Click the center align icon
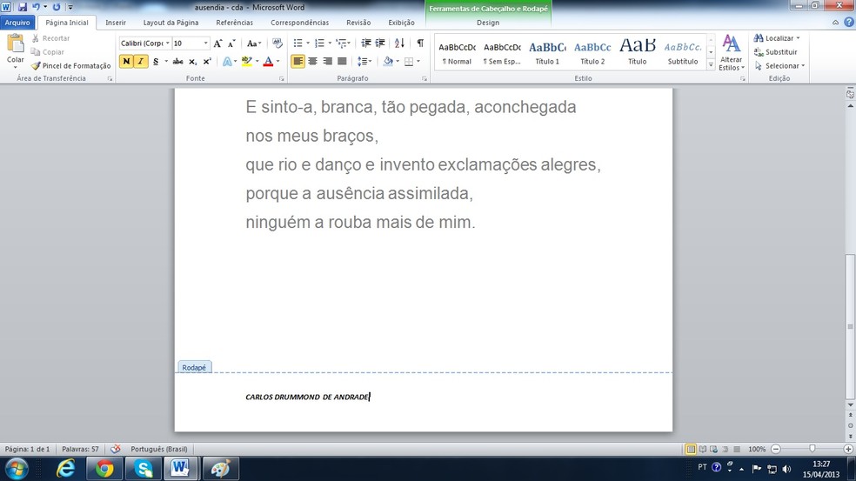 point(312,62)
